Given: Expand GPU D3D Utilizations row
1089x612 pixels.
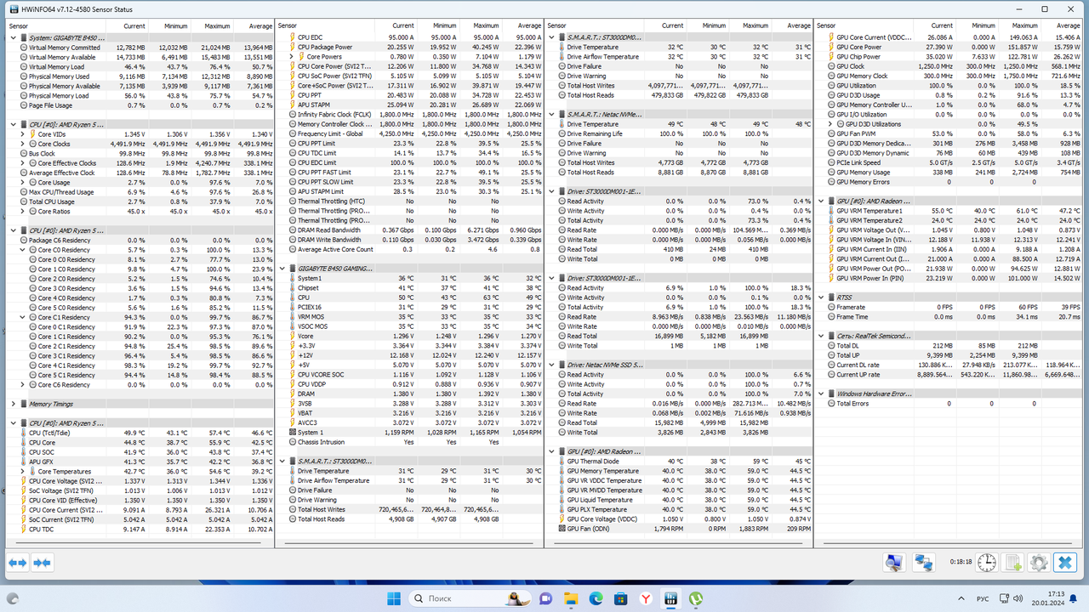Looking at the screenshot, I should [x=830, y=124].
